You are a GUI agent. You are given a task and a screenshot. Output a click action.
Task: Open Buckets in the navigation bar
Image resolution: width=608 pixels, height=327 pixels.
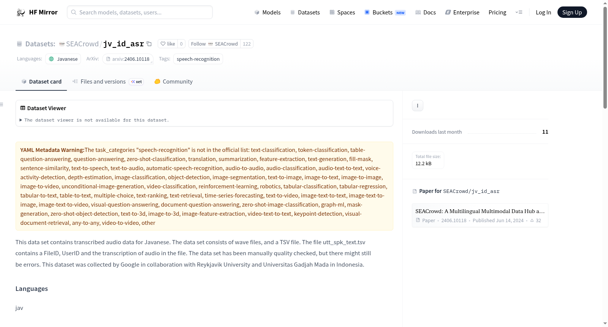point(385,13)
